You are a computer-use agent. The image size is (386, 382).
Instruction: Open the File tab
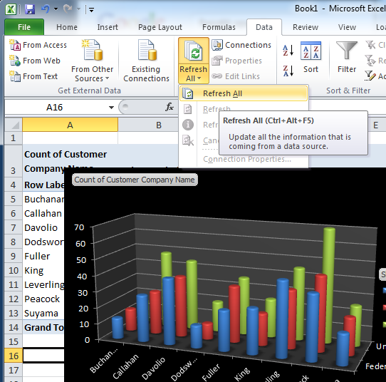(x=24, y=27)
